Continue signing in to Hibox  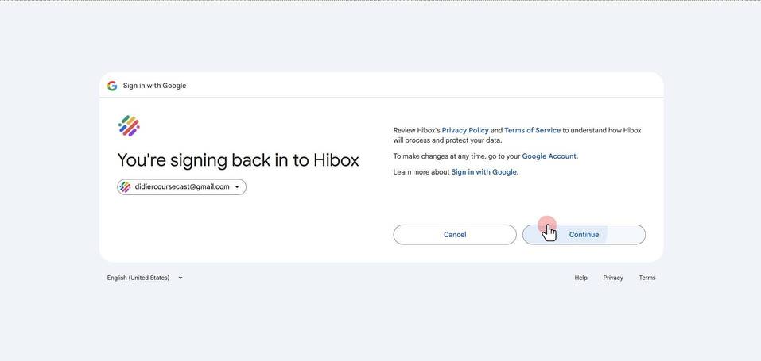click(584, 235)
